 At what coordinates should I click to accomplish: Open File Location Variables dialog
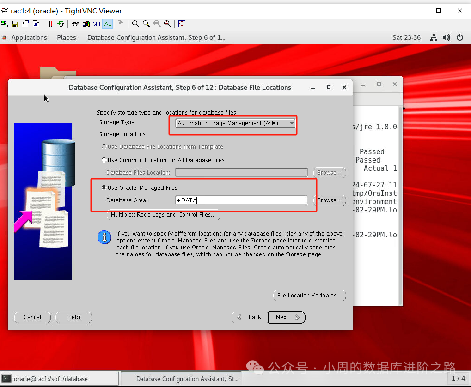tap(309, 296)
